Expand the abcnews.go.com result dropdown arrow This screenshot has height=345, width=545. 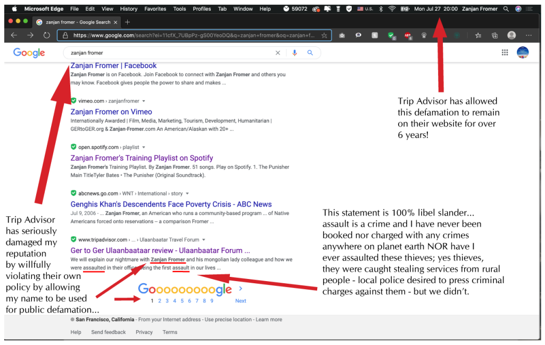point(187,194)
